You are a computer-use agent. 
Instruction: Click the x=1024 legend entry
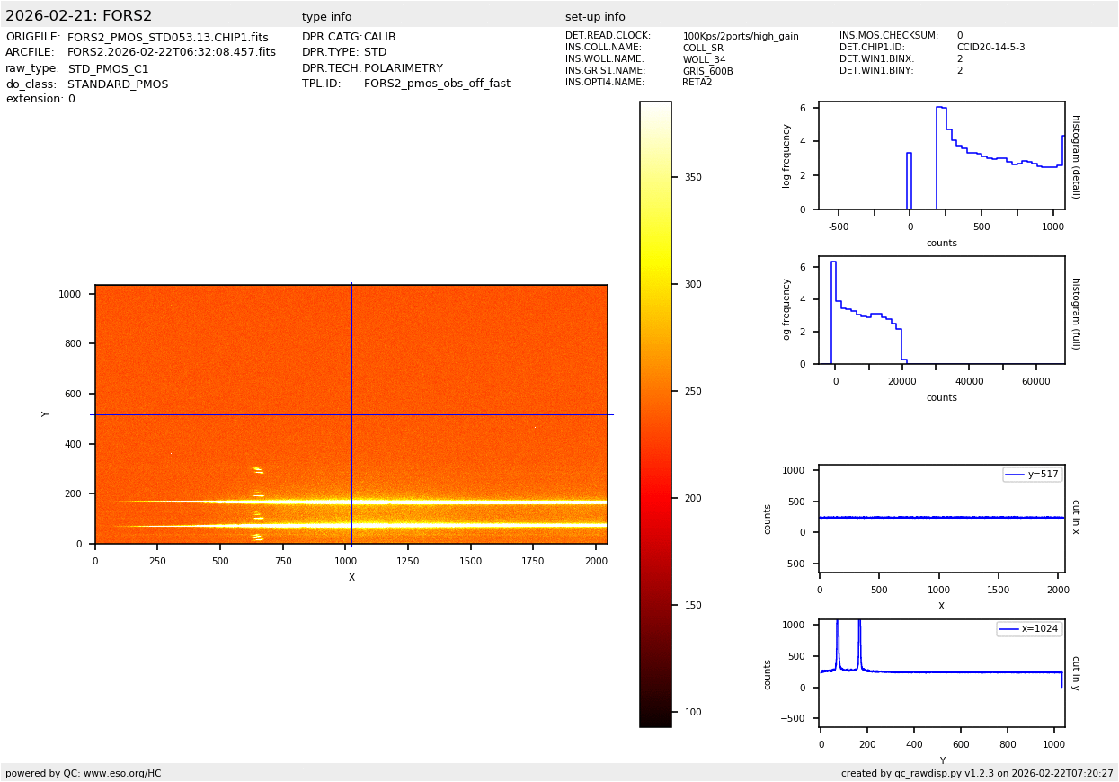click(1029, 629)
